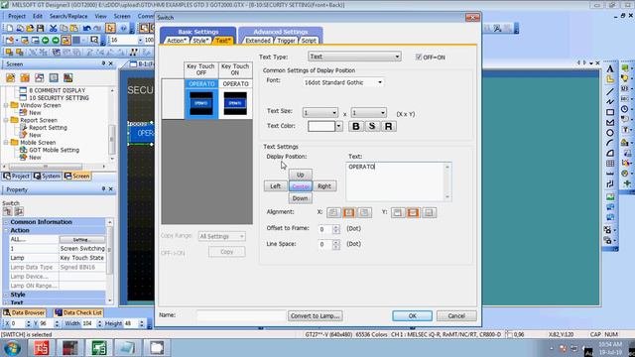
Task: Set X alignment to left
Action: (x=333, y=212)
